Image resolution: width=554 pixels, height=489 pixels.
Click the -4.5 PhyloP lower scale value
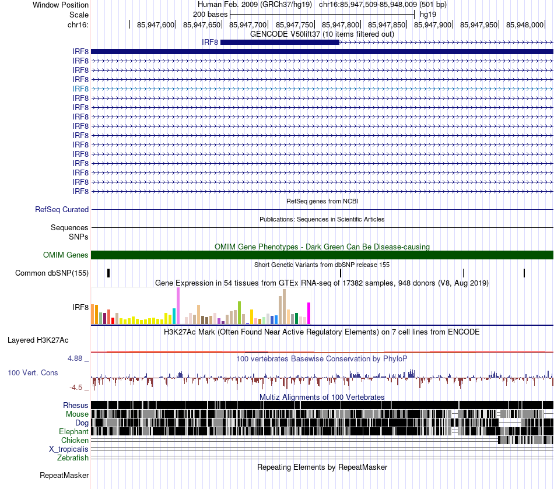76,388
